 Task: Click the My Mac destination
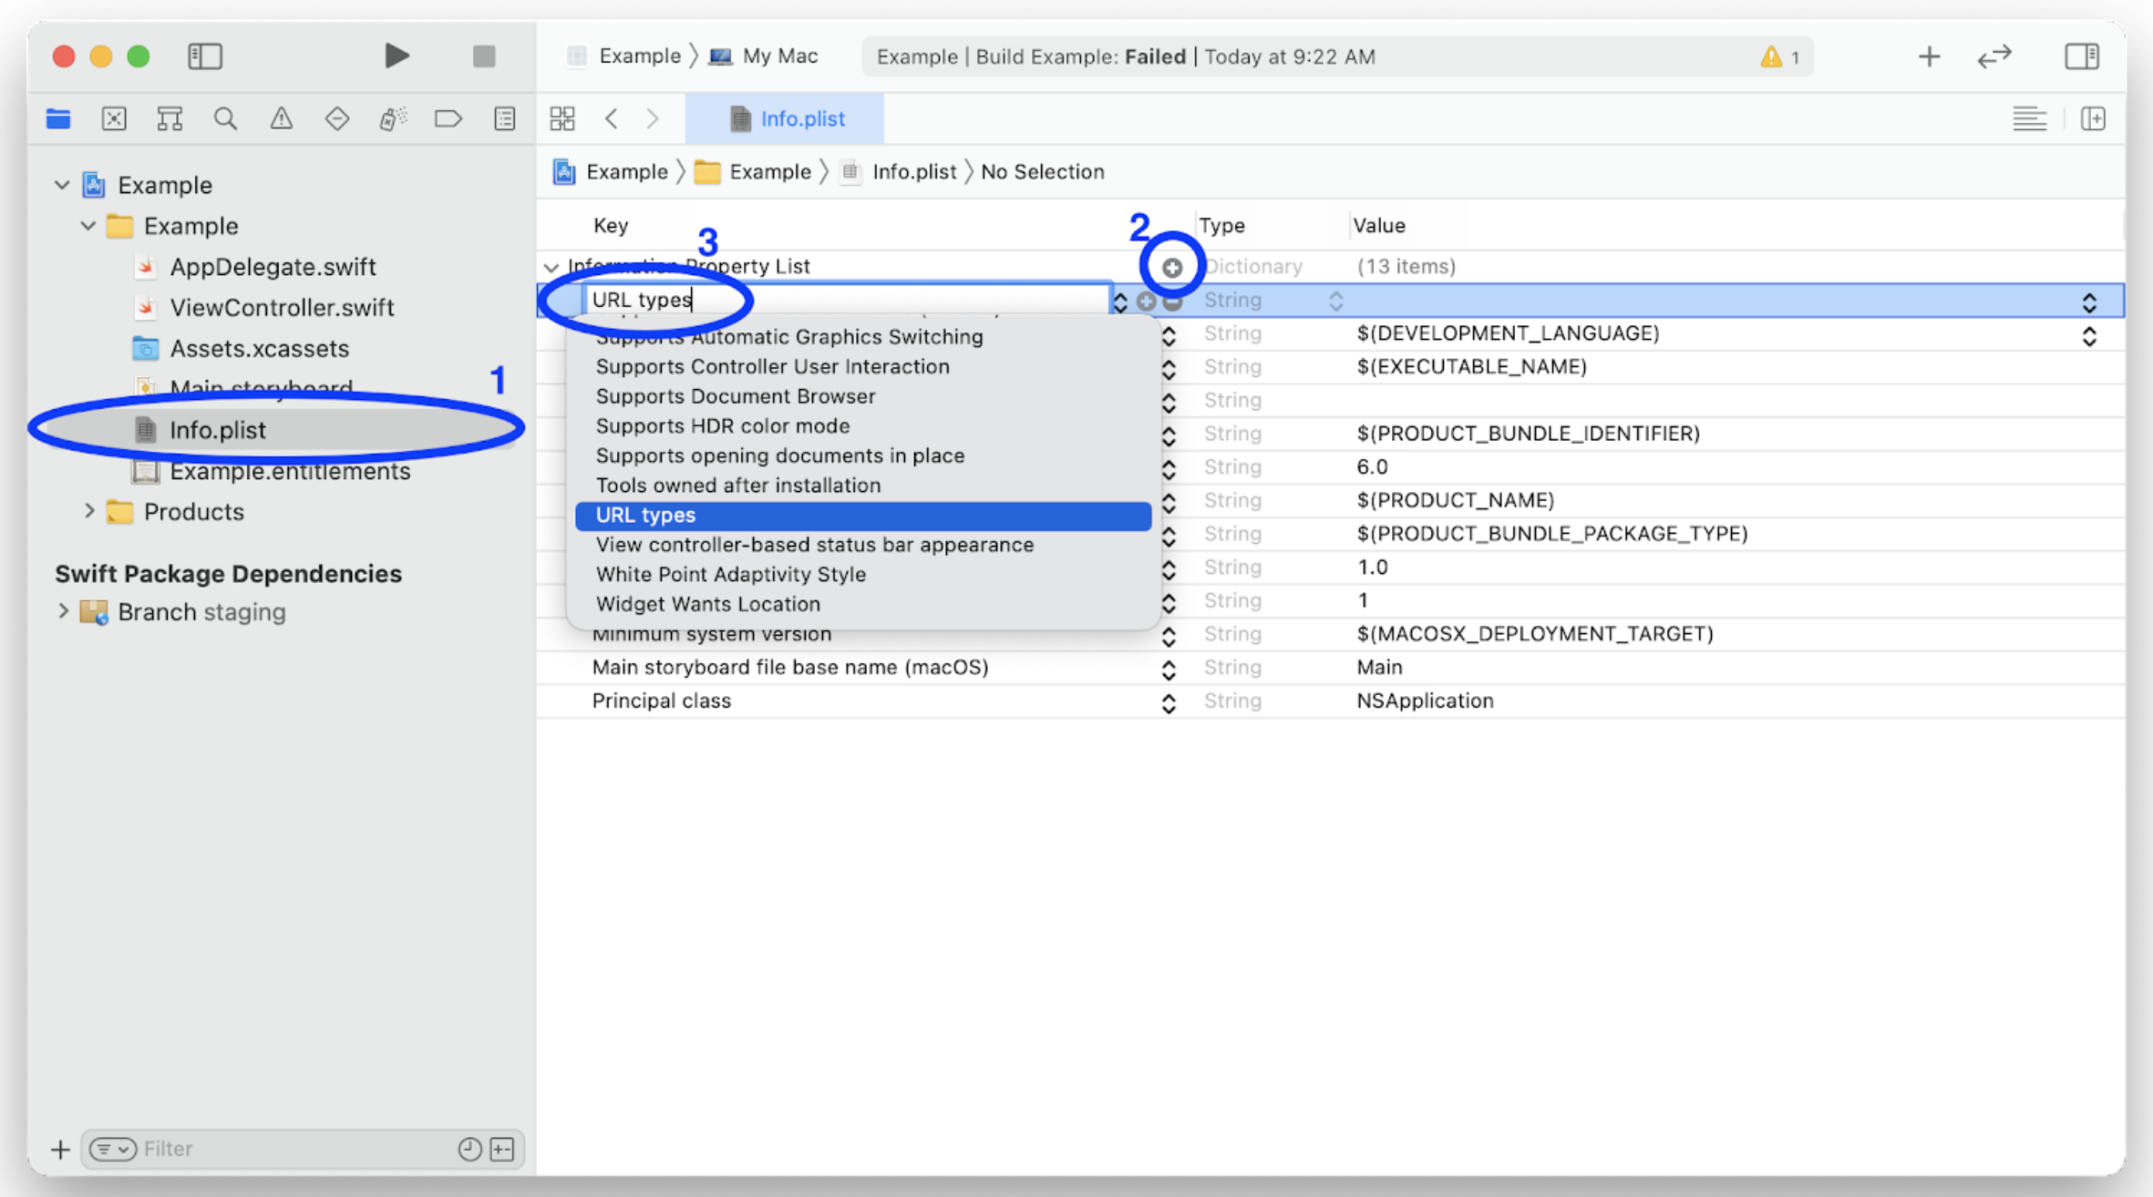764,56
